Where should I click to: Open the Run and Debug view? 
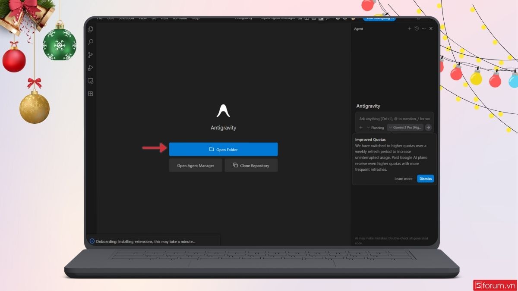(x=91, y=68)
